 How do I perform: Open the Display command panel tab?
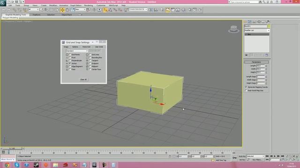click(263, 22)
